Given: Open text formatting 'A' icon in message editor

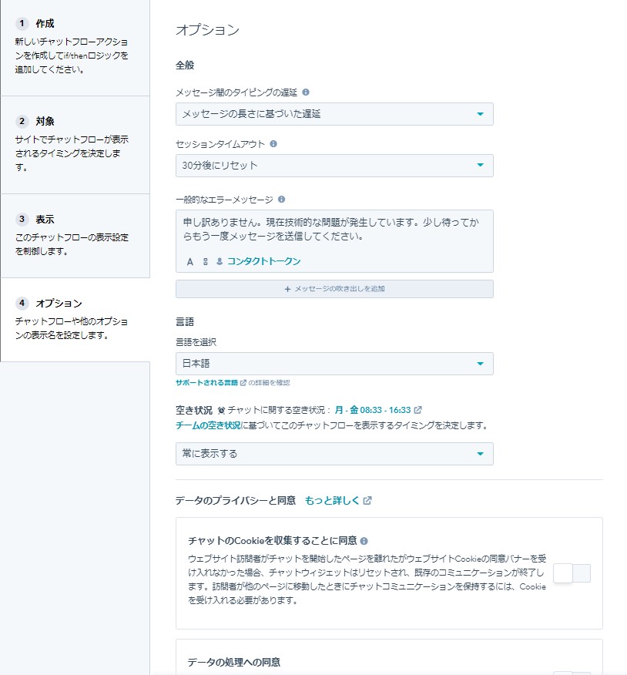Looking at the screenshot, I should pyautogui.click(x=189, y=261).
